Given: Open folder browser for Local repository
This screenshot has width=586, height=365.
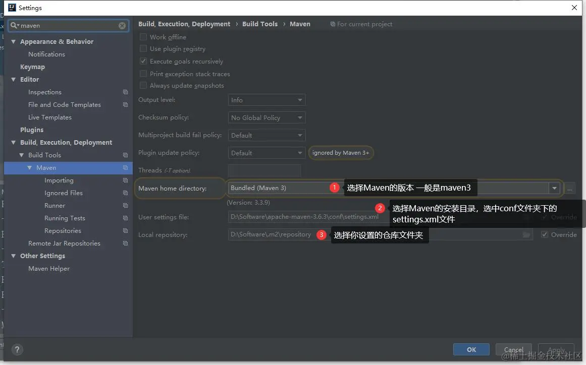Looking at the screenshot, I should [526, 235].
